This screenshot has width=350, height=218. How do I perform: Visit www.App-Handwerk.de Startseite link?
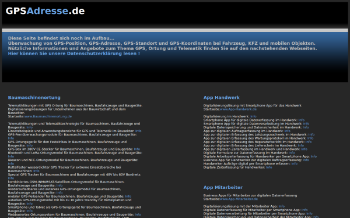238,109
